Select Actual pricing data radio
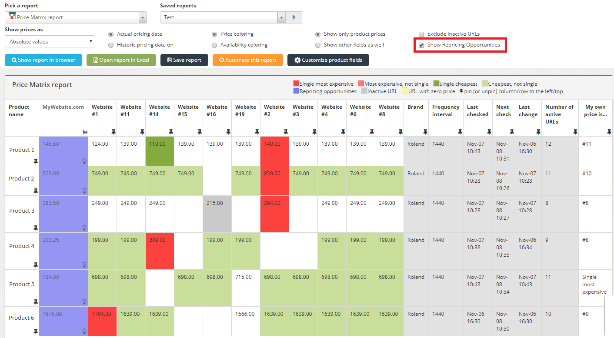The height and width of the screenshot is (338, 614). pos(111,34)
